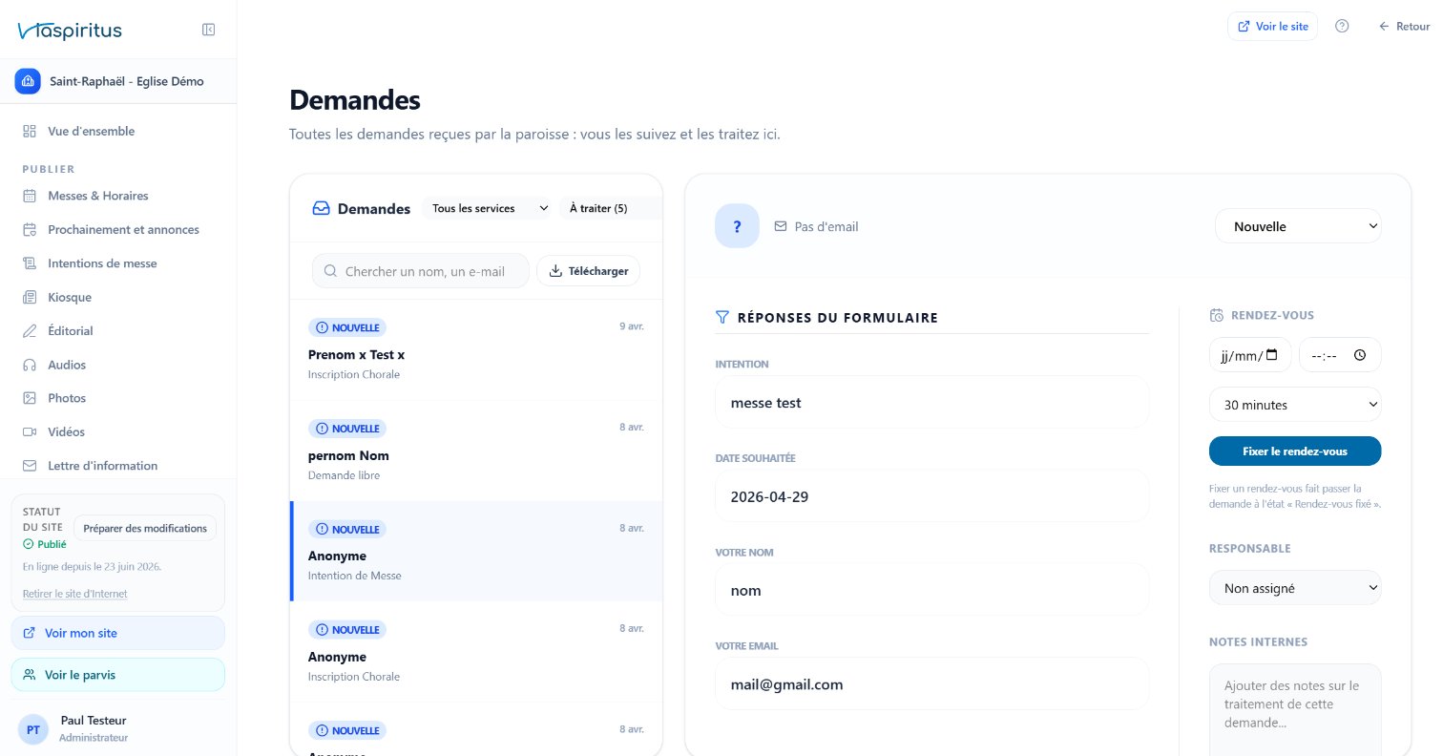Click the Rendez-vous calendar-clock icon
1443x756 pixels.
[1216, 315]
